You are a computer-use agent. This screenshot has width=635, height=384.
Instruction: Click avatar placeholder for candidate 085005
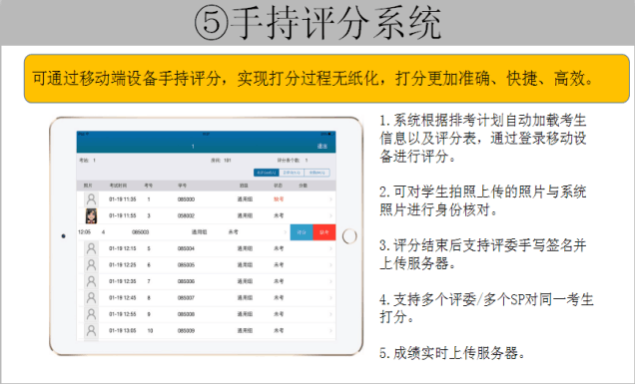tap(91, 265)
